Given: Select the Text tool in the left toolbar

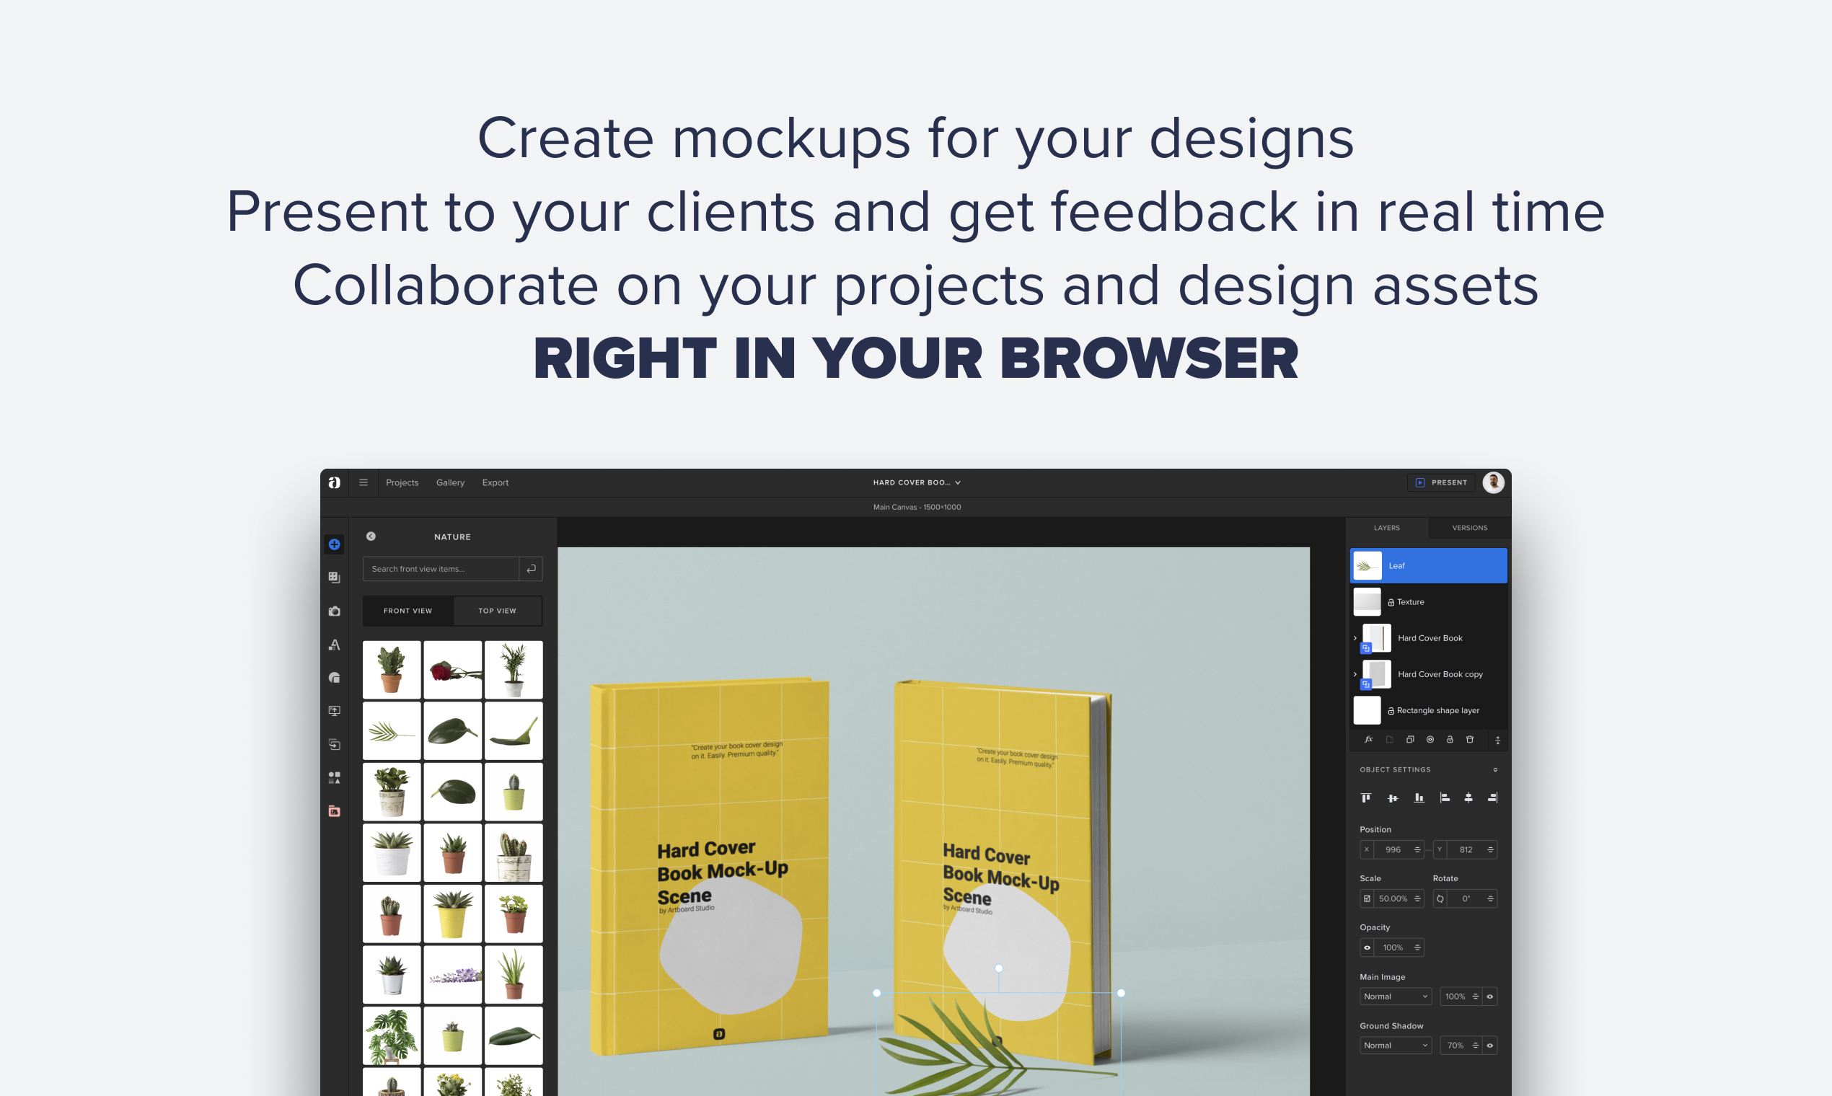Looking at the screenshot, I should 335,644.
